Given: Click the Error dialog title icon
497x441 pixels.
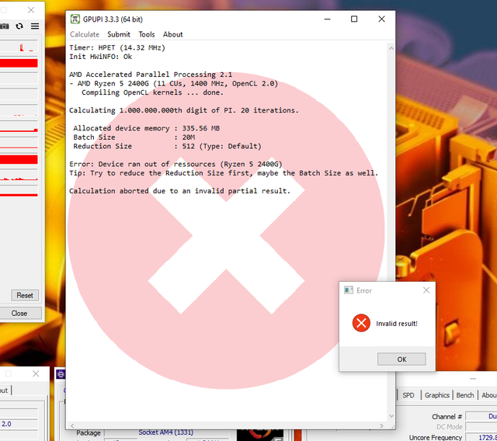Looking at the screenshot, I should tap(349, 290).
